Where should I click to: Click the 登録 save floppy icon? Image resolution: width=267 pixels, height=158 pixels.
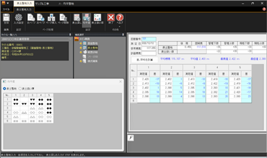[6, 18]
